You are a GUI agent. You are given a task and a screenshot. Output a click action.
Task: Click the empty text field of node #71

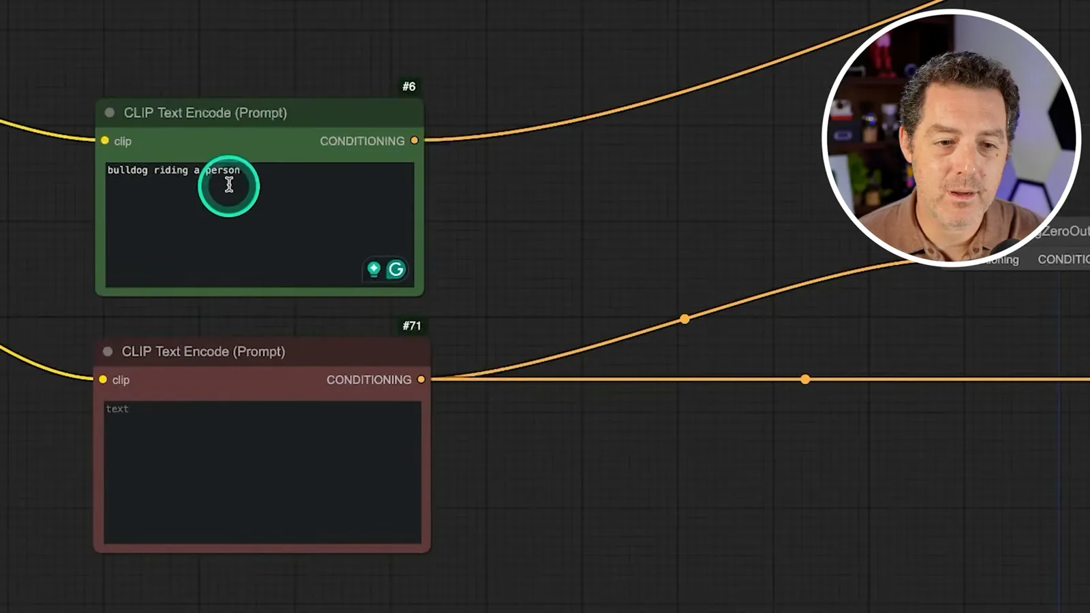262,472
